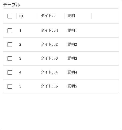Tick the select-all checkbox in header
Viewport: 122px width, 130px height.
(x=10, y=16)
